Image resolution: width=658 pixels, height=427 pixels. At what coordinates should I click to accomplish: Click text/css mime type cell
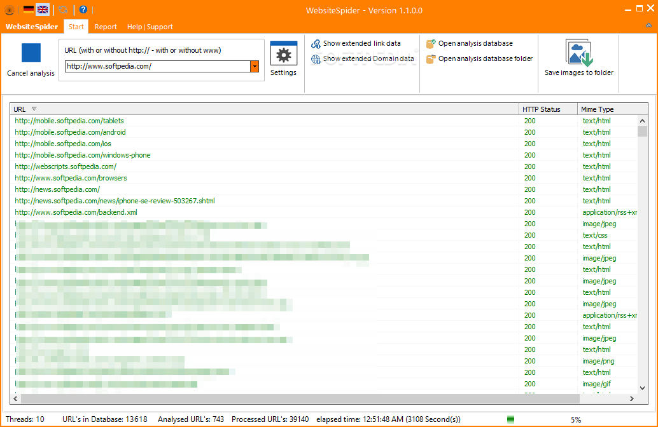(x=594, y=236)
